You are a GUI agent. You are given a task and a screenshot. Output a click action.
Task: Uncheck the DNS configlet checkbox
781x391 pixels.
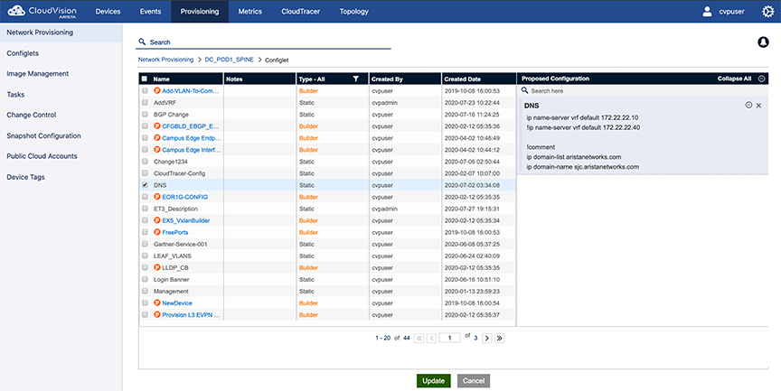point(145,185)
